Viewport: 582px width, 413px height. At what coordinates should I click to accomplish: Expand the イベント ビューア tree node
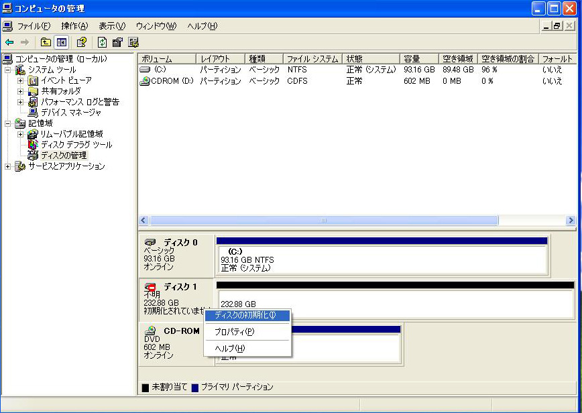coord(21,80)
